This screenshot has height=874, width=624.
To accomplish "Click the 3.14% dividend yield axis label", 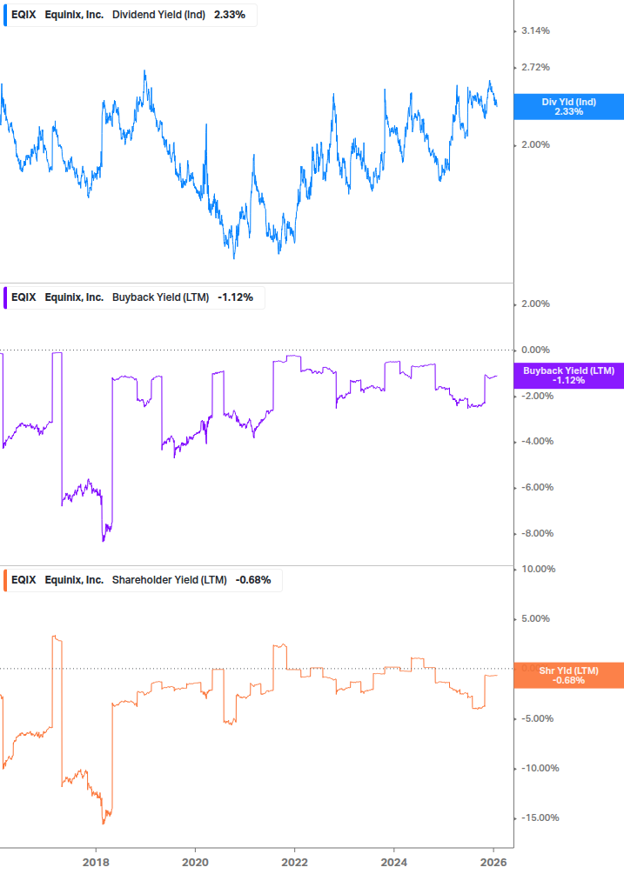I will coord(535,30).
